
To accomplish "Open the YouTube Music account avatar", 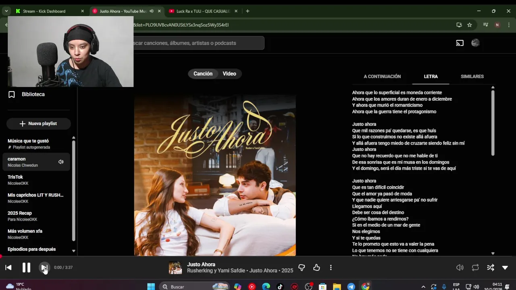I will coord(475,43).
